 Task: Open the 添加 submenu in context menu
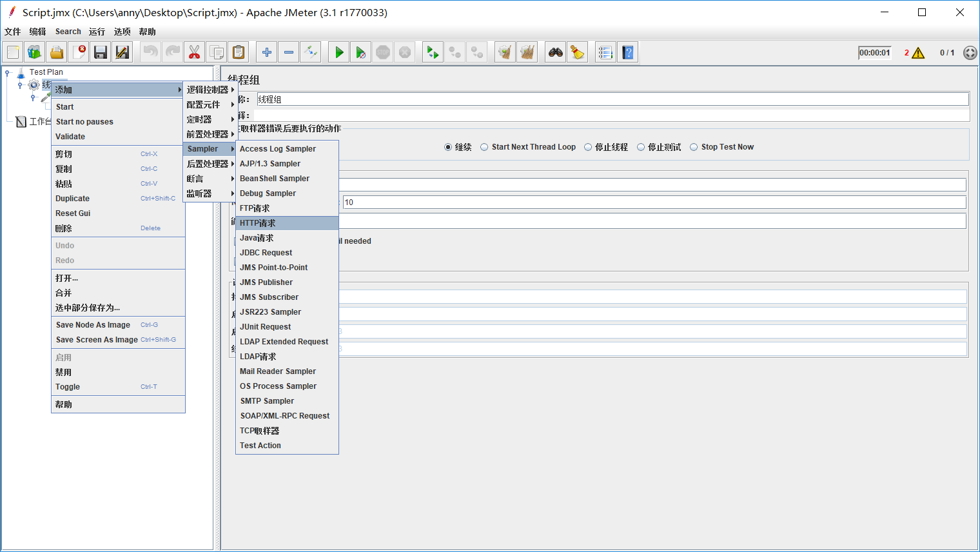tap(118, 90)
